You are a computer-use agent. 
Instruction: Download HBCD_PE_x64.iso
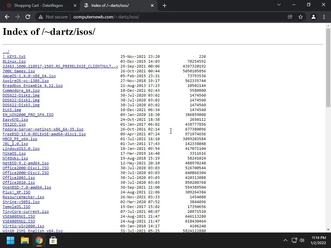click(20, 139)
